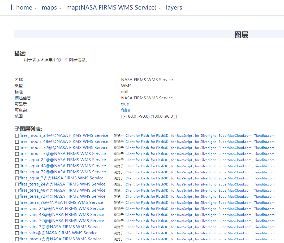The image size is (284, 243).
Task: Browse fires_modis_7 with for Silverlight
Action: pos(205,154)
